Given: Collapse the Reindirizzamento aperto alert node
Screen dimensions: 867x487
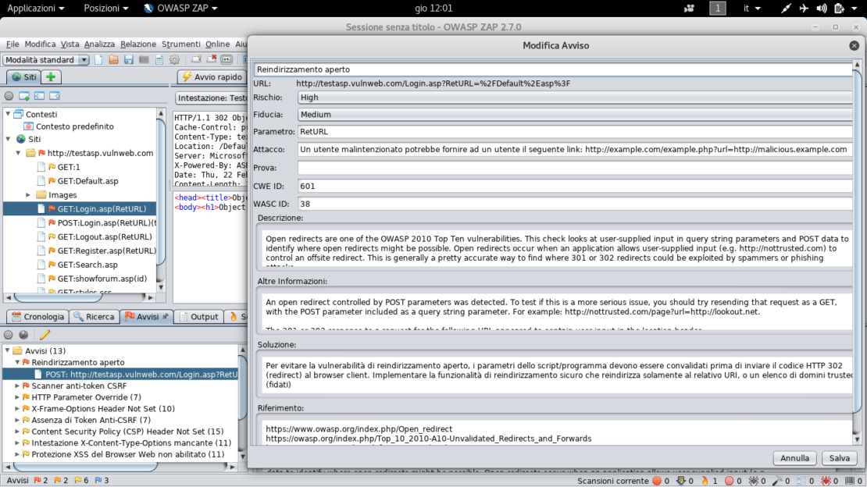Looking at the screenshot, I should pos(18,362).
